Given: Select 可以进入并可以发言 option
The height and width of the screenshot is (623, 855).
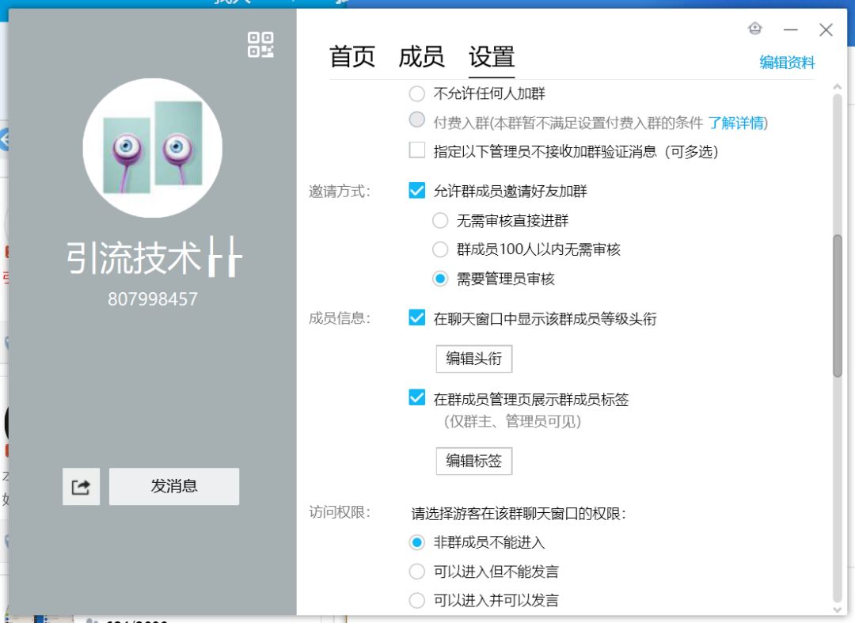Looking at the screenshot, I should point(416,600).
